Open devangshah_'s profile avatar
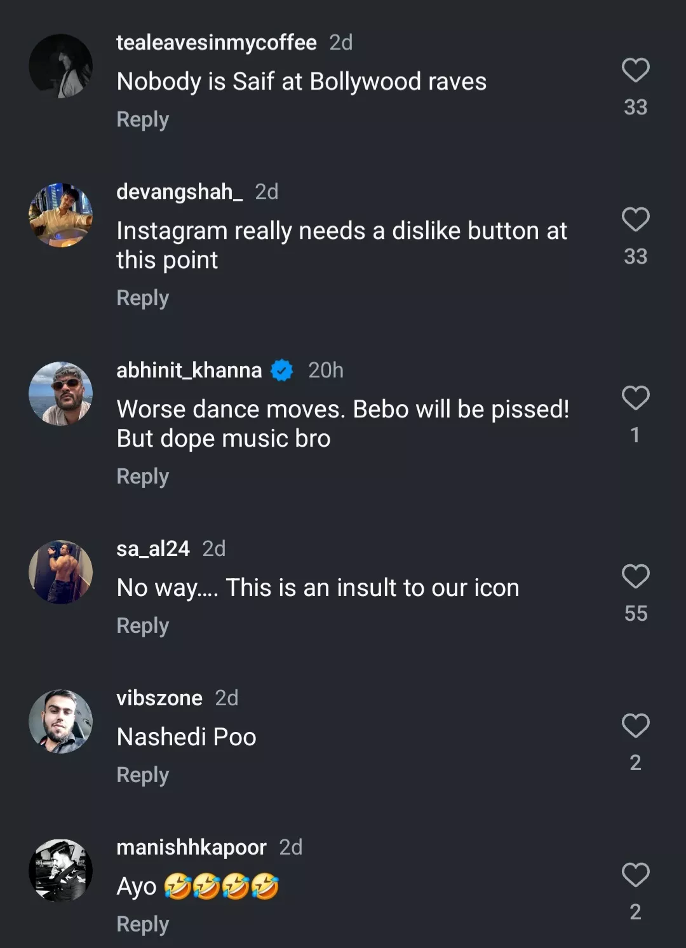The image size is (686, 948). coord(61,215)
